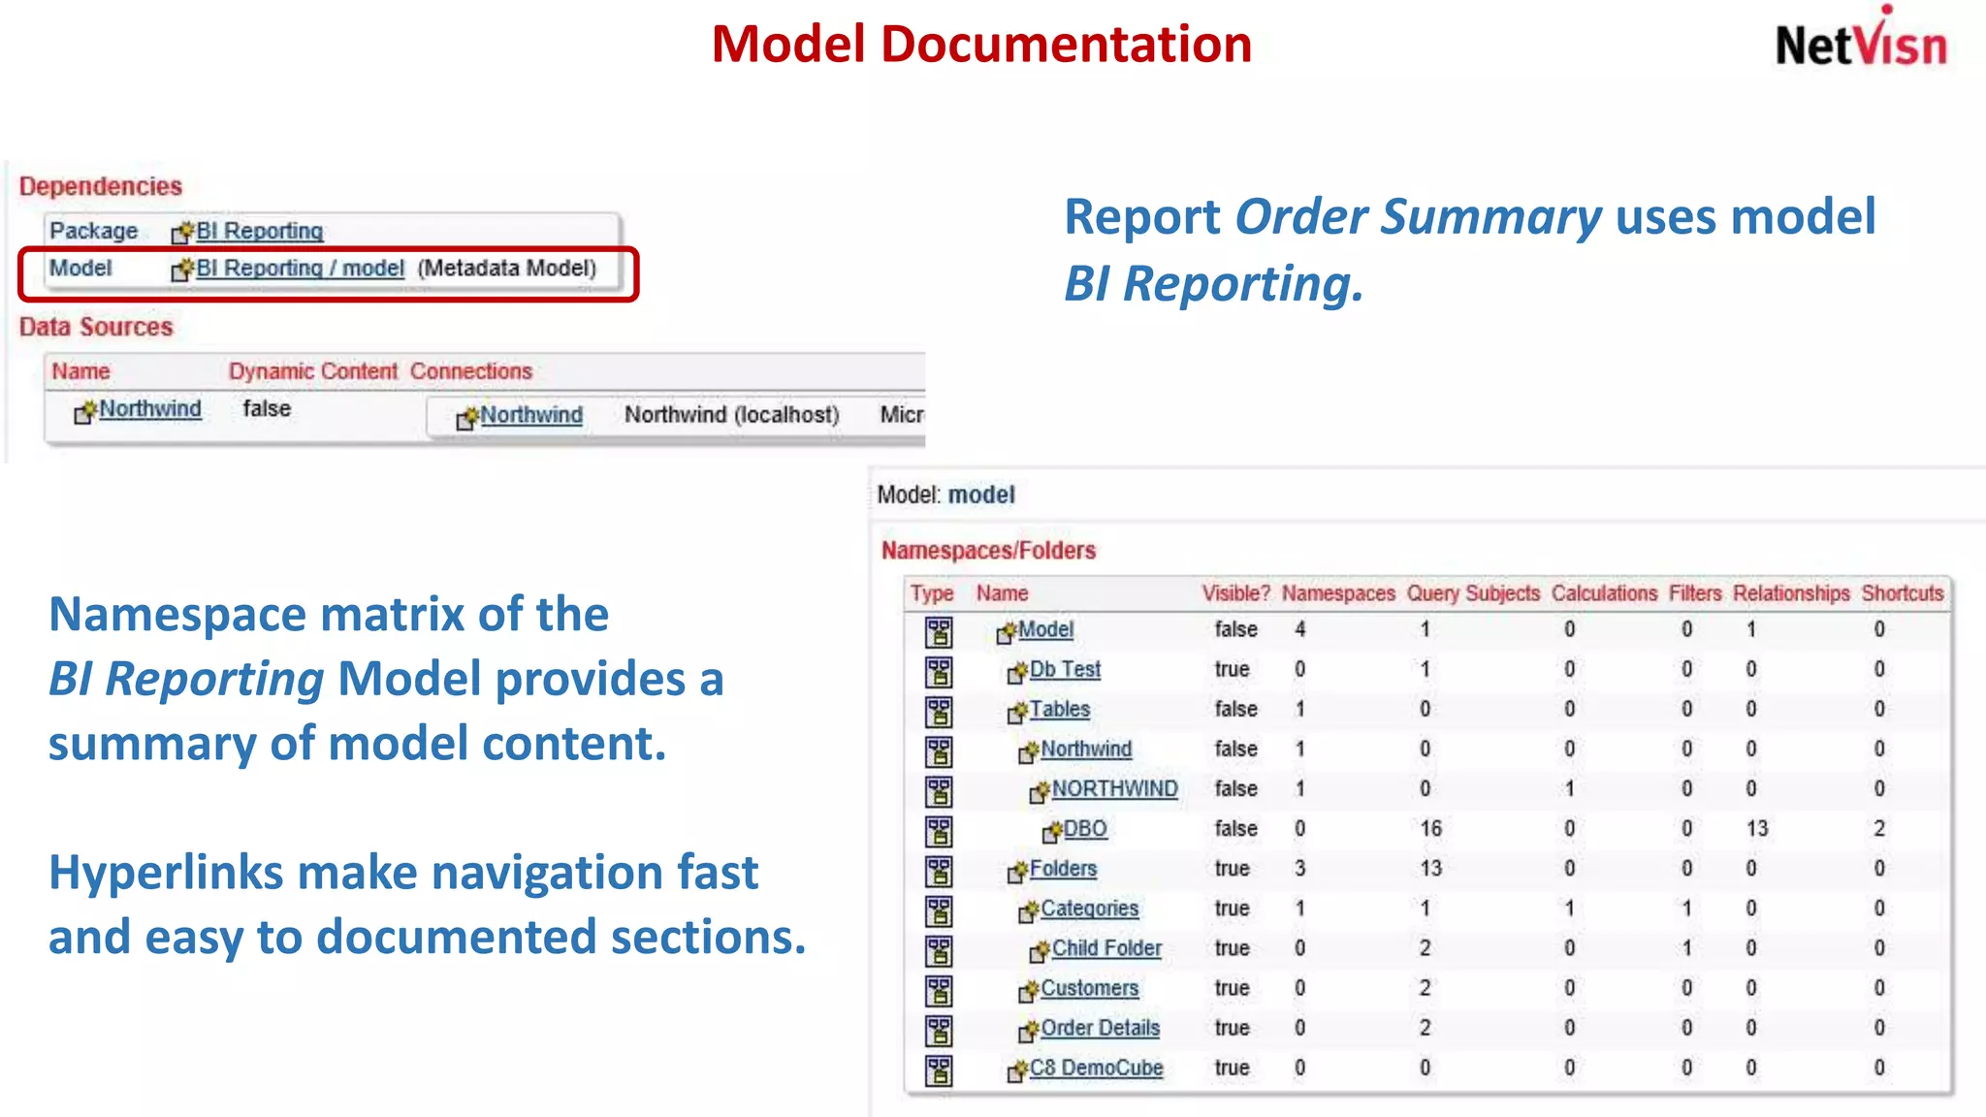Image resolution: width=1986 pixels, height=1117 pixels.
Task: Open BI Reporting / model link
Action: [x=300, y=269]
